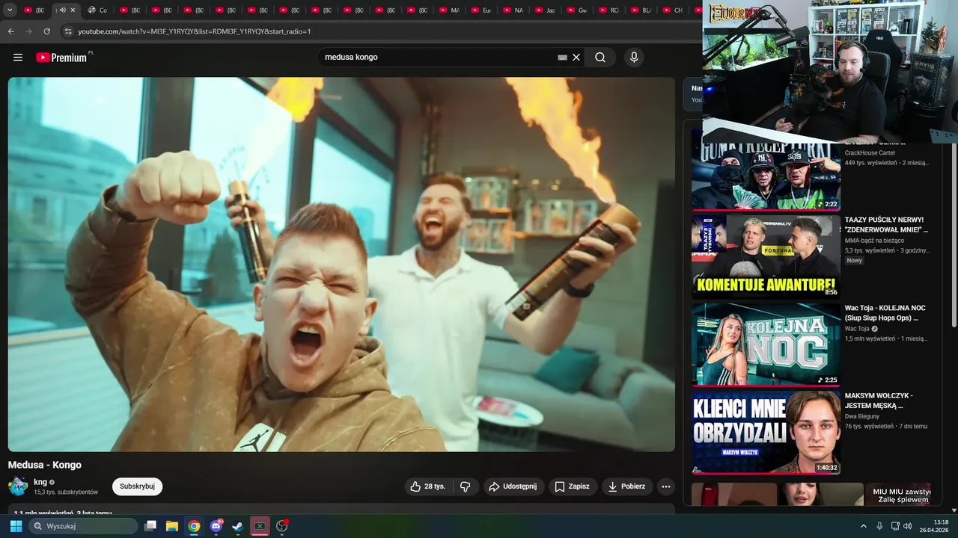The image size is (958, 538).
Task: Clear the search box with the X icon
Action: click(x=576, y=58)
